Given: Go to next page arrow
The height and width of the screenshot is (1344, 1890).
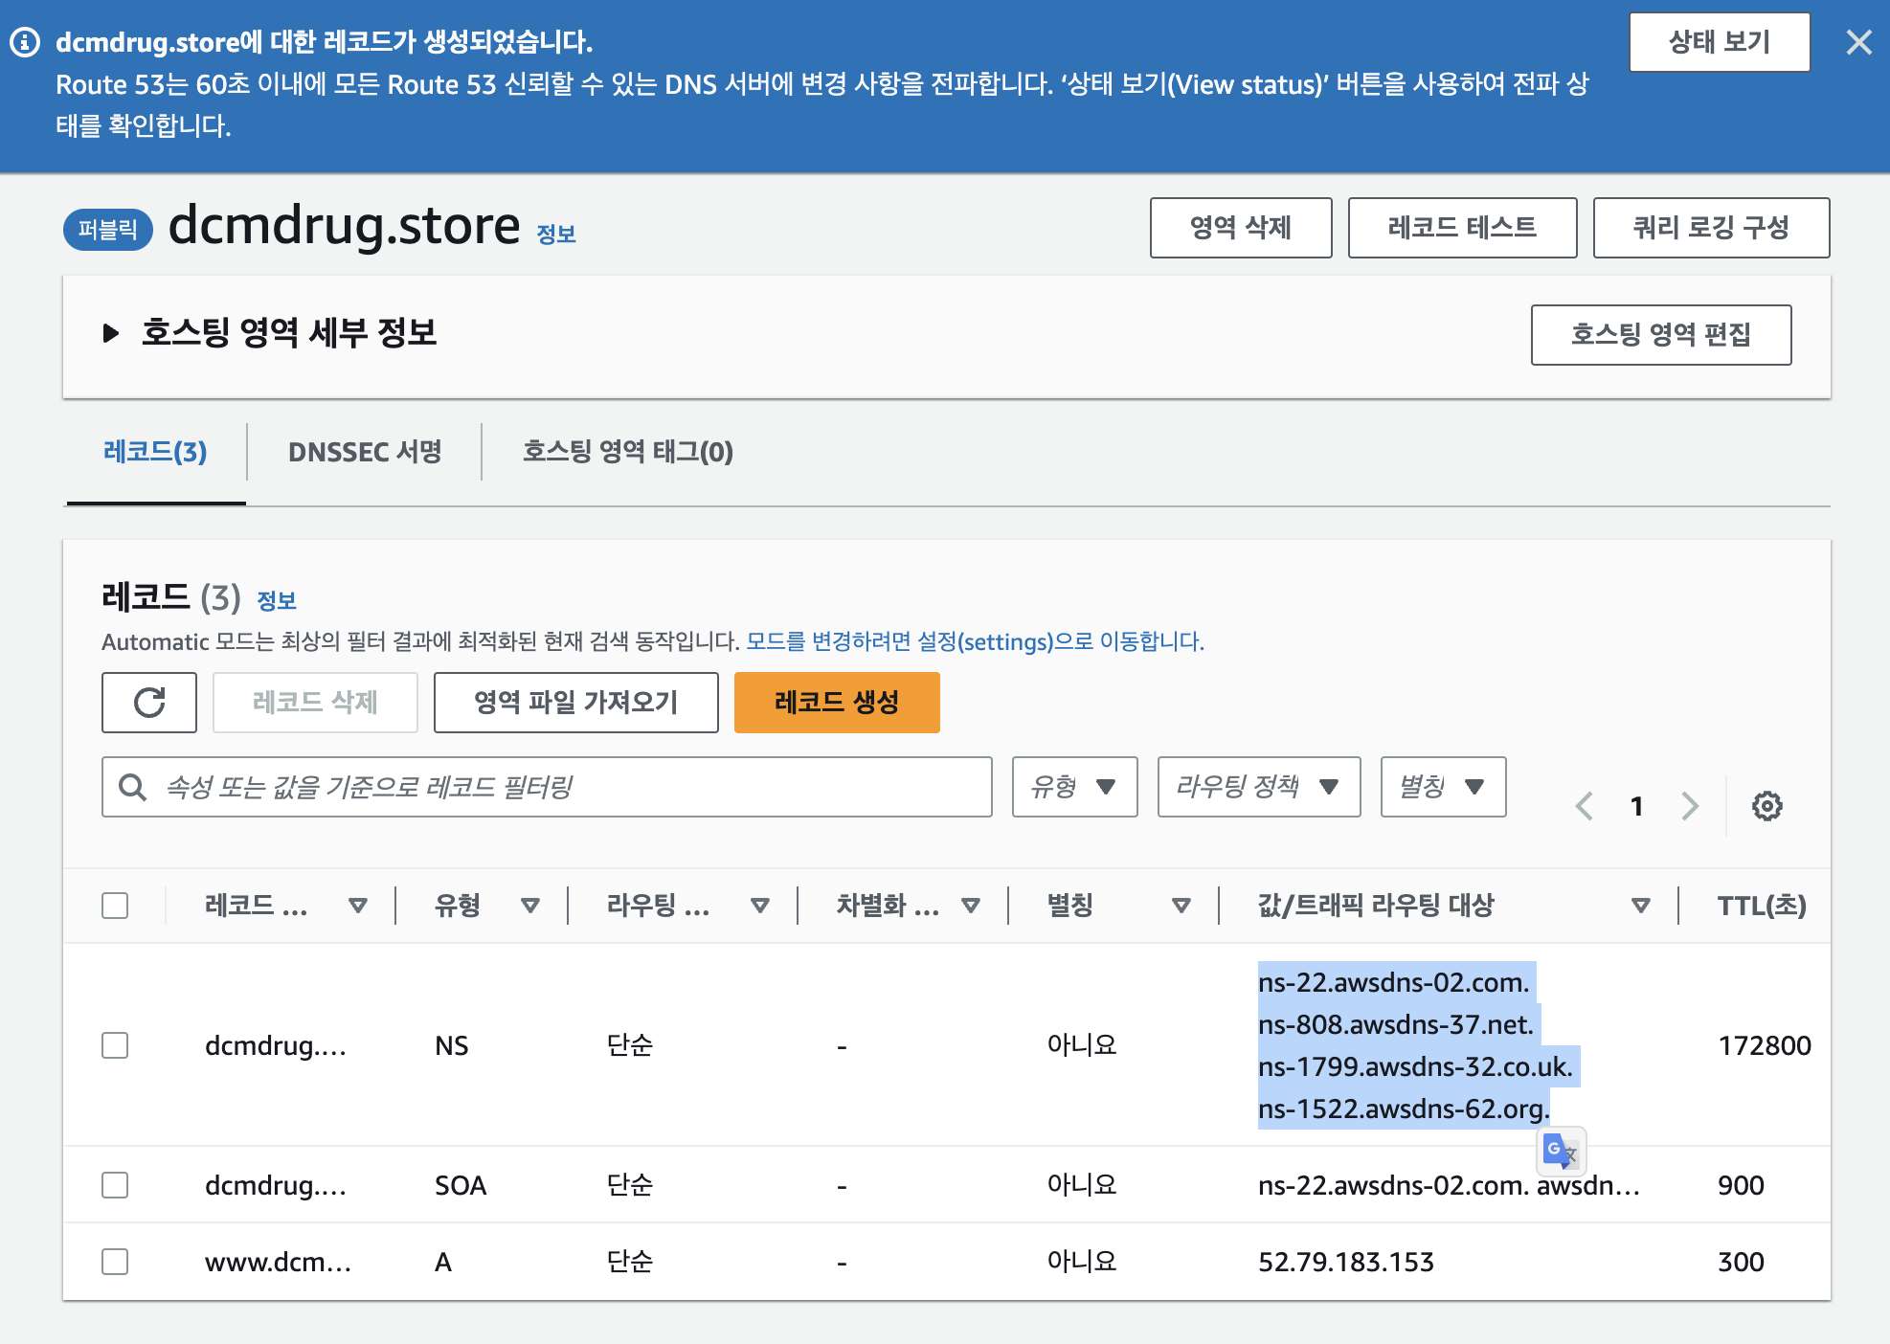Looking at the screenshot, I should (x=1690, y=806).
